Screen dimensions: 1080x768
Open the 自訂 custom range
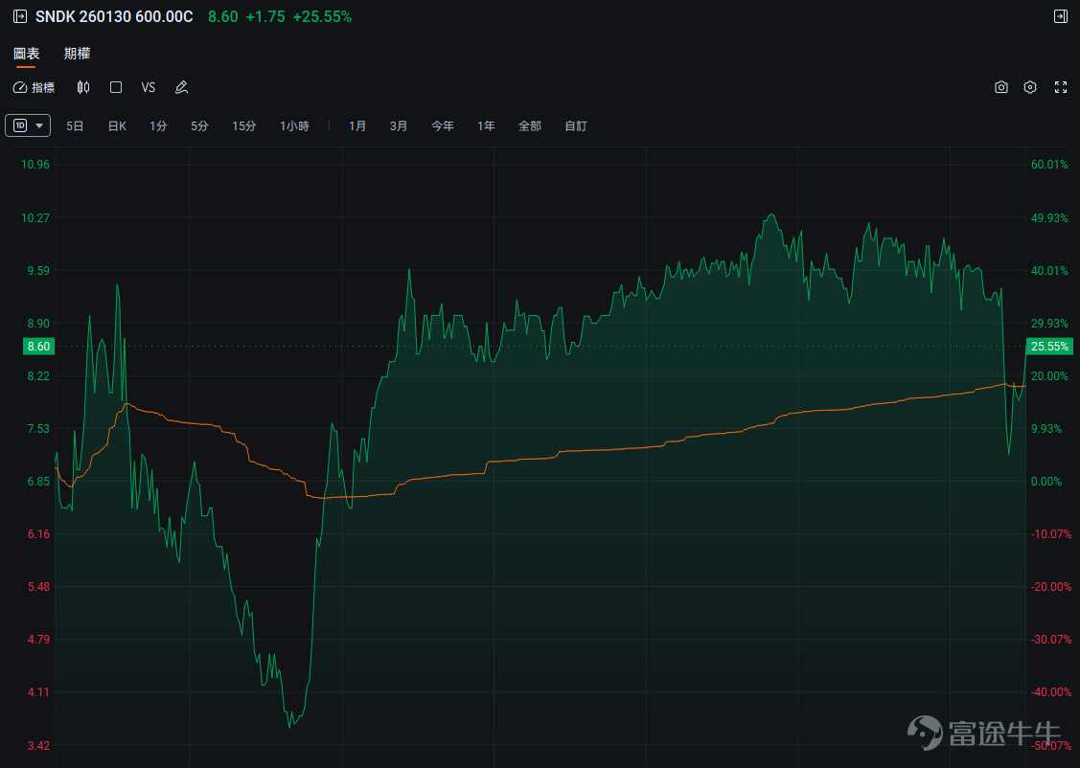click(576, 126)
